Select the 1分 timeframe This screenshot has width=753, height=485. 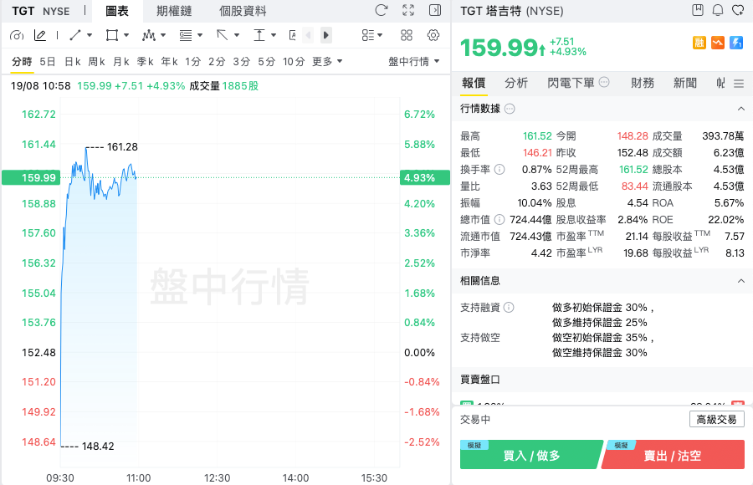pos(193,62)
